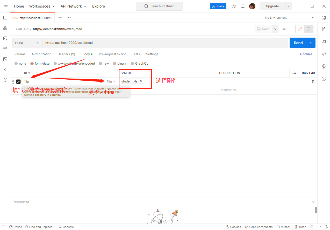The width and height of the screenshot is (330, 230).
Task: Open the History sidebar icon
Action: tap(5, 80)
